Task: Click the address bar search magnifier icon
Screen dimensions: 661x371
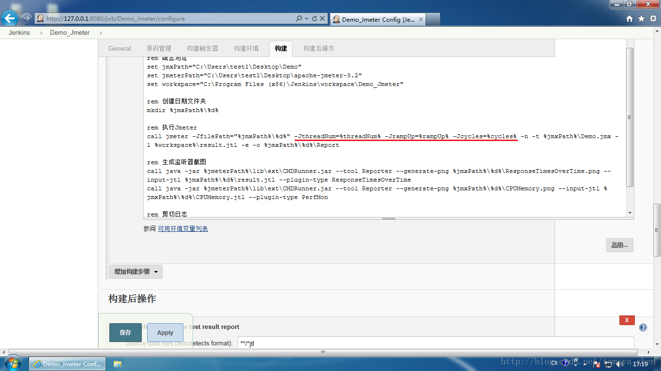Action: tap(299, 18)
